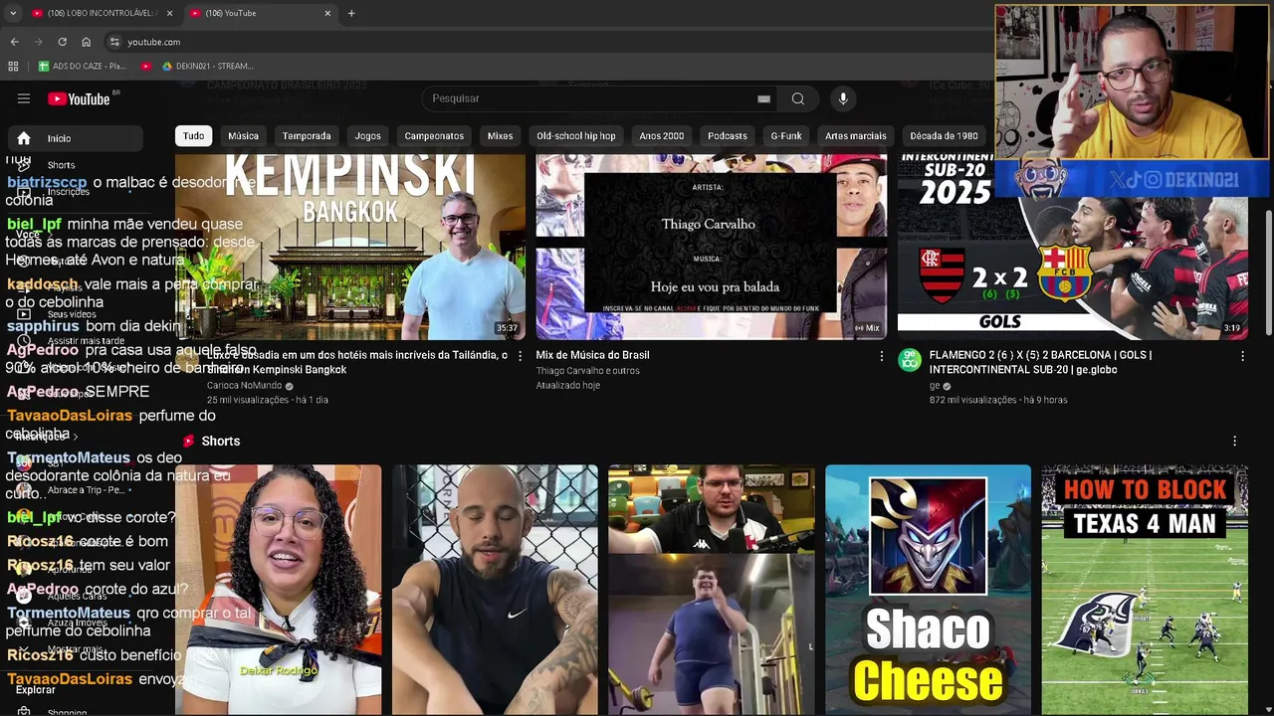Select the Mixes filter chip
The image size is (1274, 716).
500,135
